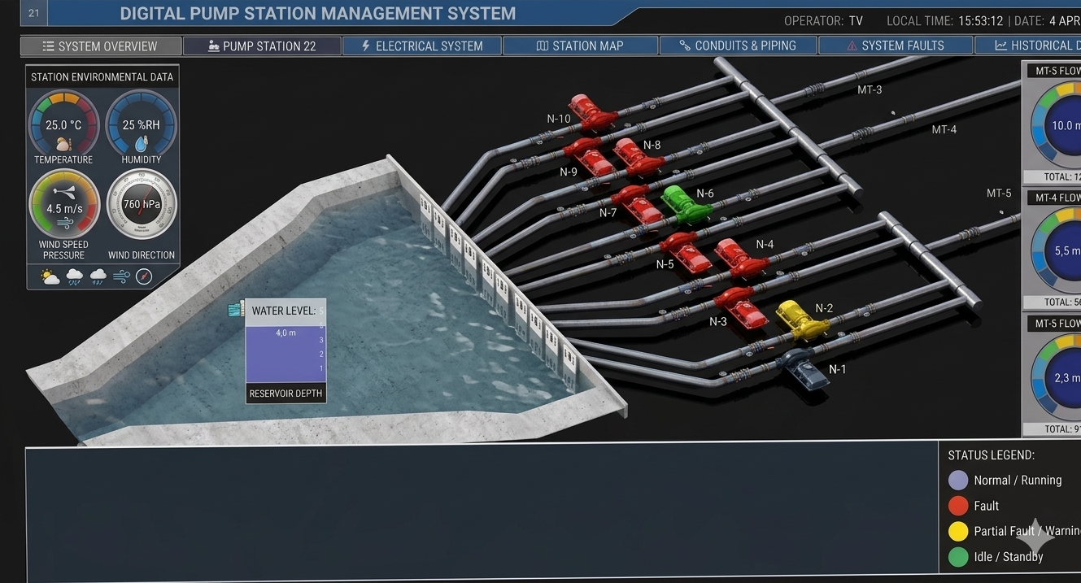Click the compass icon in weather row
Image resolution: width=1081 pixels, height=583 pixels.
click(x=144, y=276)
